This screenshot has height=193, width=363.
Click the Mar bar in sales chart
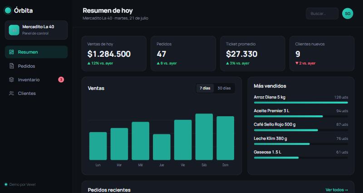pos(119,144)
